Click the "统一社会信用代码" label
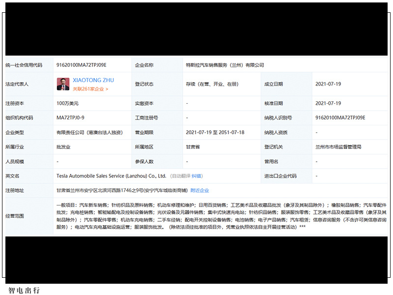393x295 pixels. point(24,65)
